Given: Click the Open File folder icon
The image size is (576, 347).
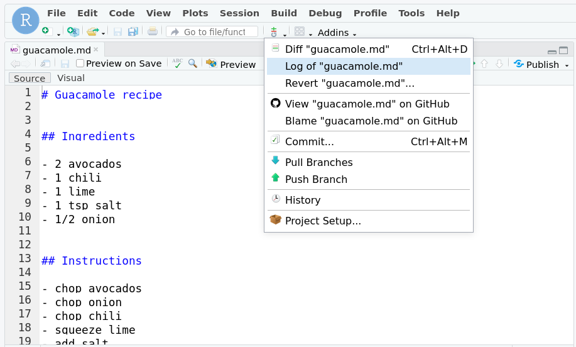Looking at the screenshot, I should click(x=93, y=31).
